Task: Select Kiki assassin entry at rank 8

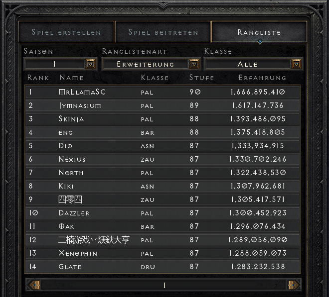Action: coord(163,186)
